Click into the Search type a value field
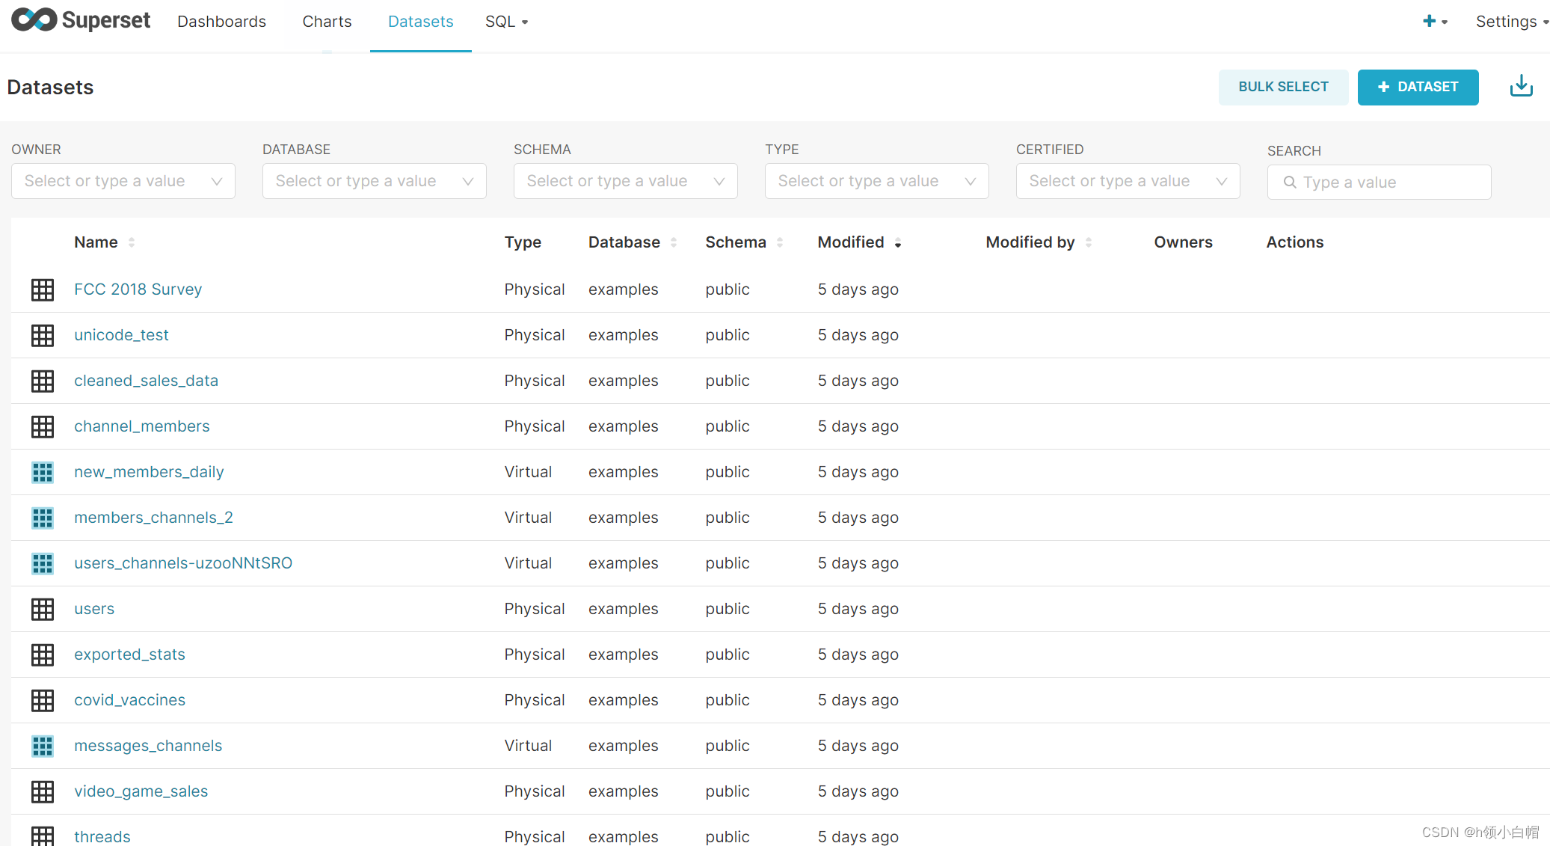The width and height of the screenshot is (1550, 846). click(1379, 182)
